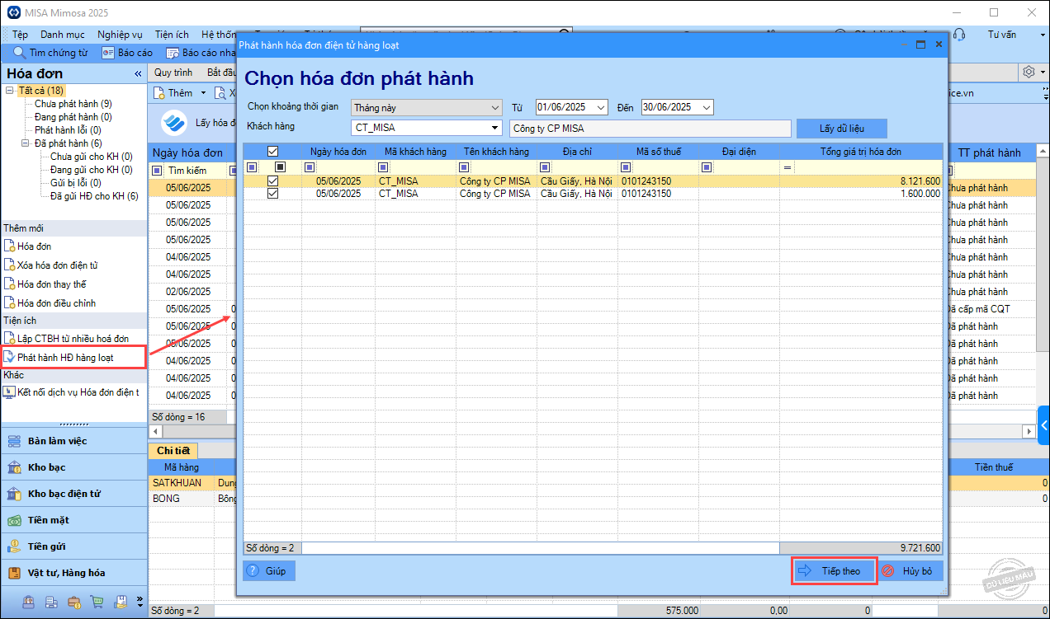Viewport: 1050px width, 619px height.
Task: Click the Giúp question mark icon
Action: pyautogui.click(x=253, y=570)
